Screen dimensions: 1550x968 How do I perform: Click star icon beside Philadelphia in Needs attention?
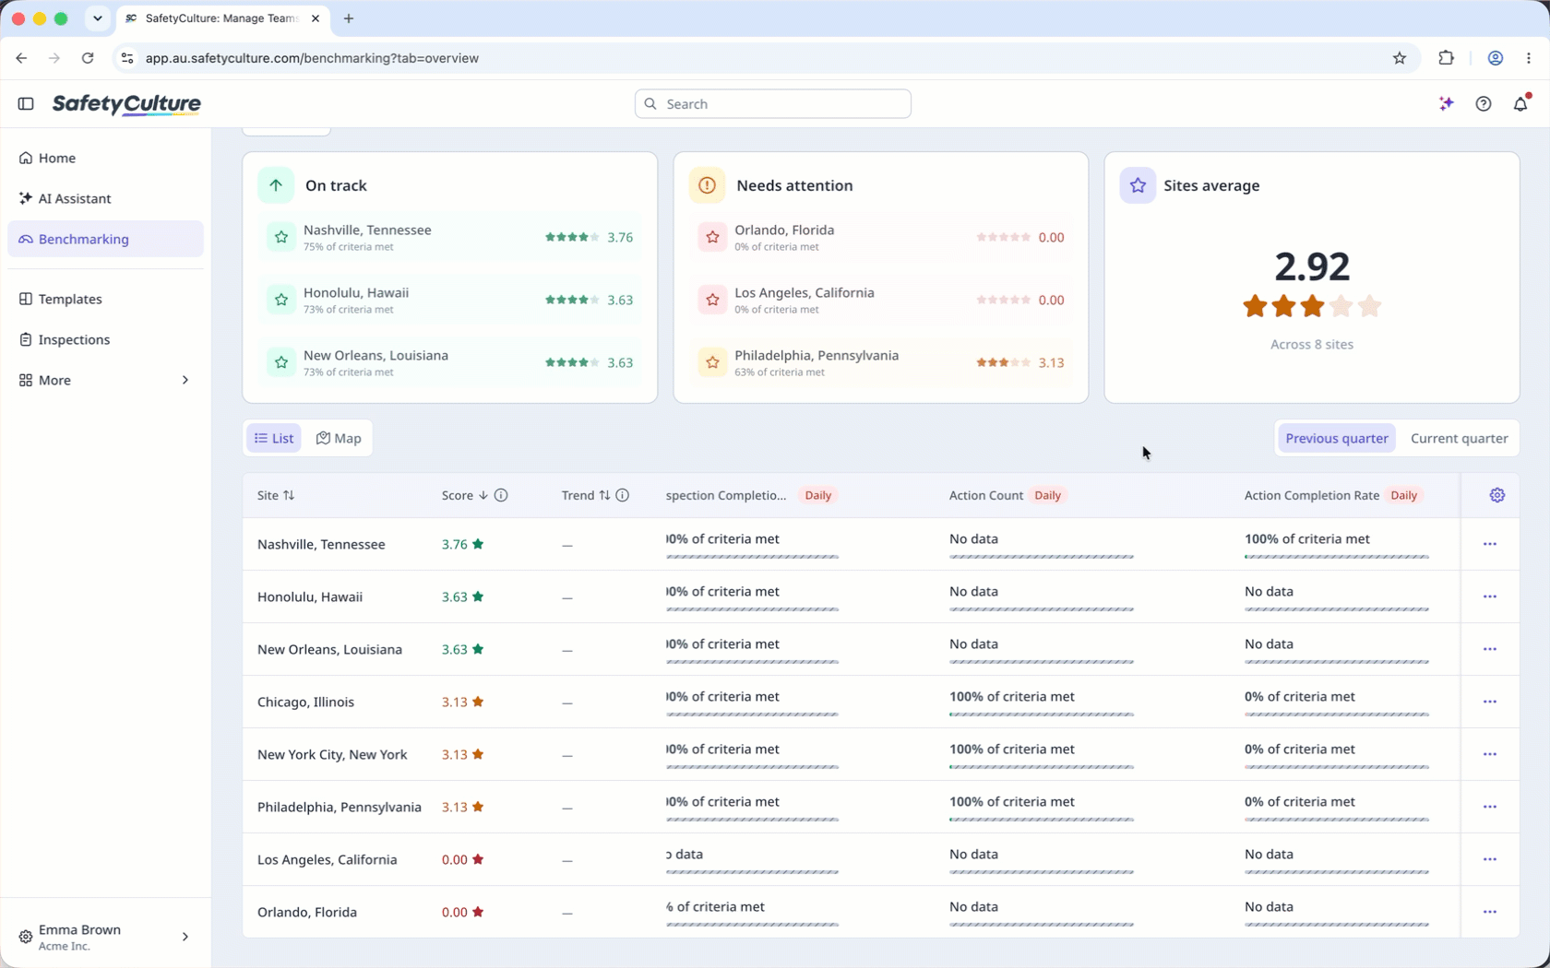point(712,362)
